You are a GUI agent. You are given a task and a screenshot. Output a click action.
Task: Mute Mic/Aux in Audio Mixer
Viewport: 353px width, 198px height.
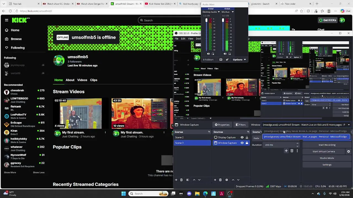point(225,54)
